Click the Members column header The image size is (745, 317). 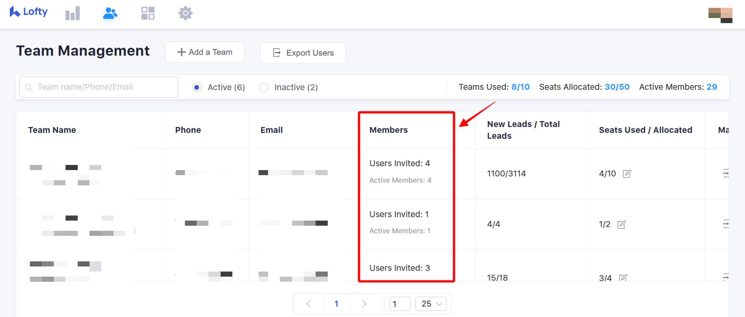point(389,130)
